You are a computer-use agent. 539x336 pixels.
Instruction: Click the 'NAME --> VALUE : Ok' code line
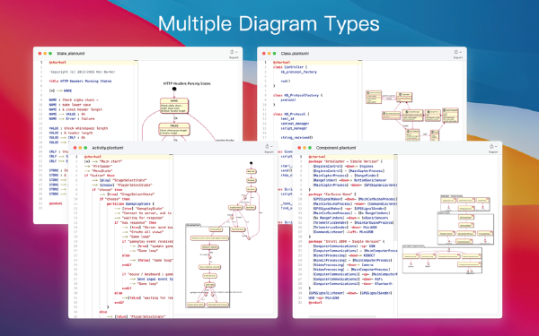[x=67, y=114]
